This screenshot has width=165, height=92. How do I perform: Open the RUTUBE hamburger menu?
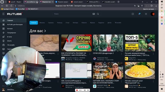tap(3, 14)
